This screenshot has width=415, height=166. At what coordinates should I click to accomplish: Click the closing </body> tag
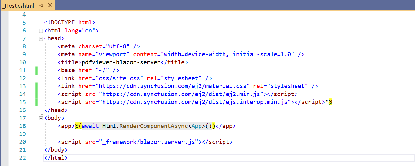tap(56, 150)
